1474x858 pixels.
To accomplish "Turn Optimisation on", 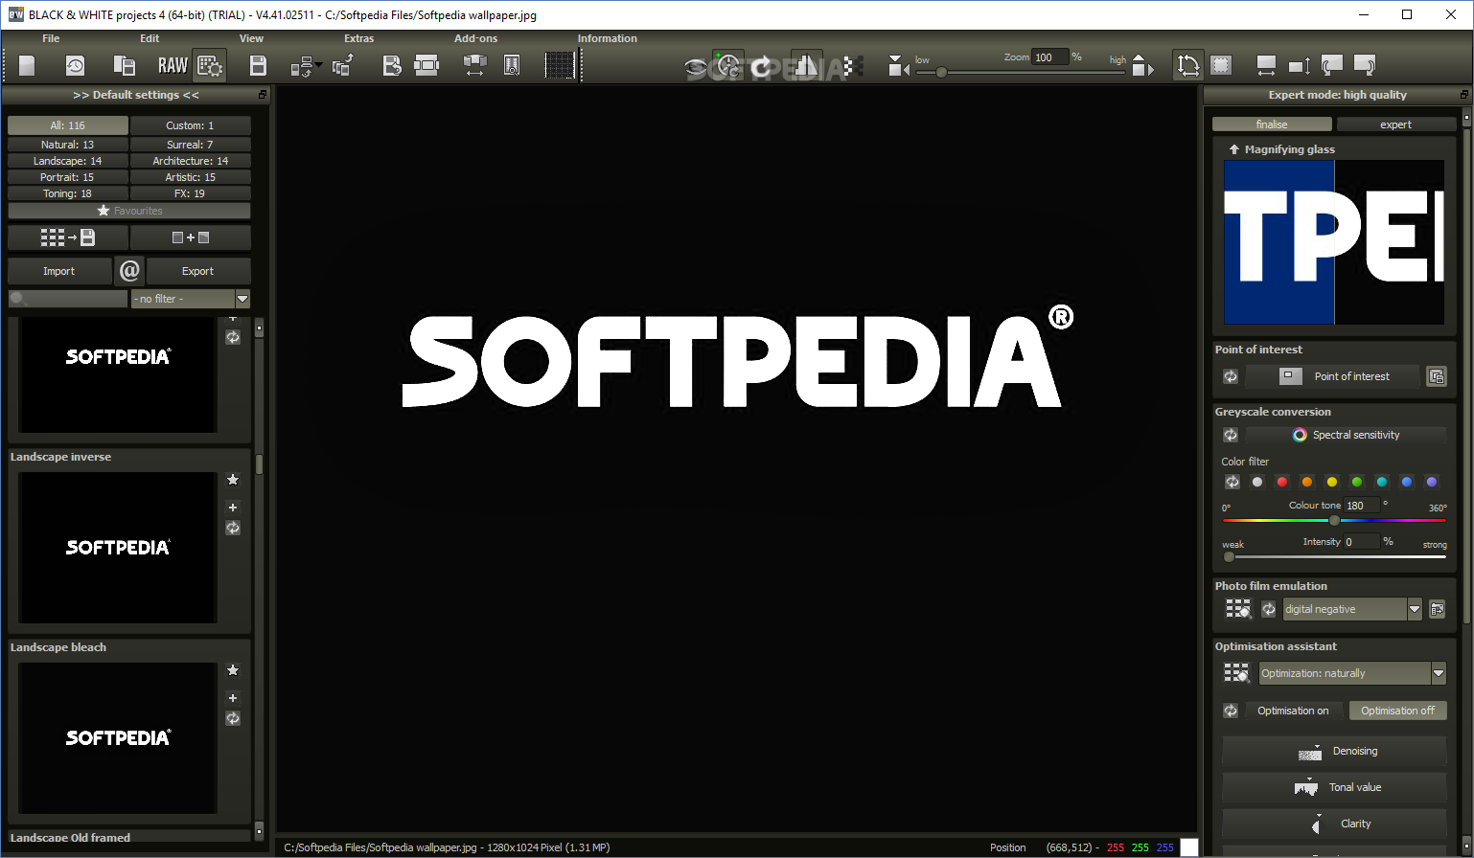I will (x=1293, y=711).
